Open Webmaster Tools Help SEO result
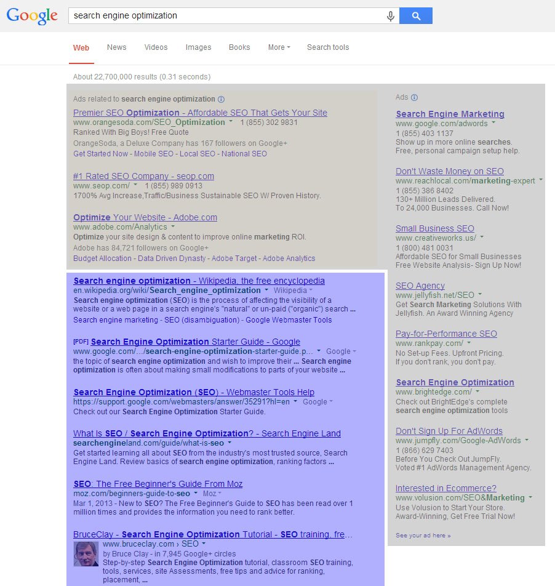Image resolution: width=555 pixels, height=586 pixels. 194,392
